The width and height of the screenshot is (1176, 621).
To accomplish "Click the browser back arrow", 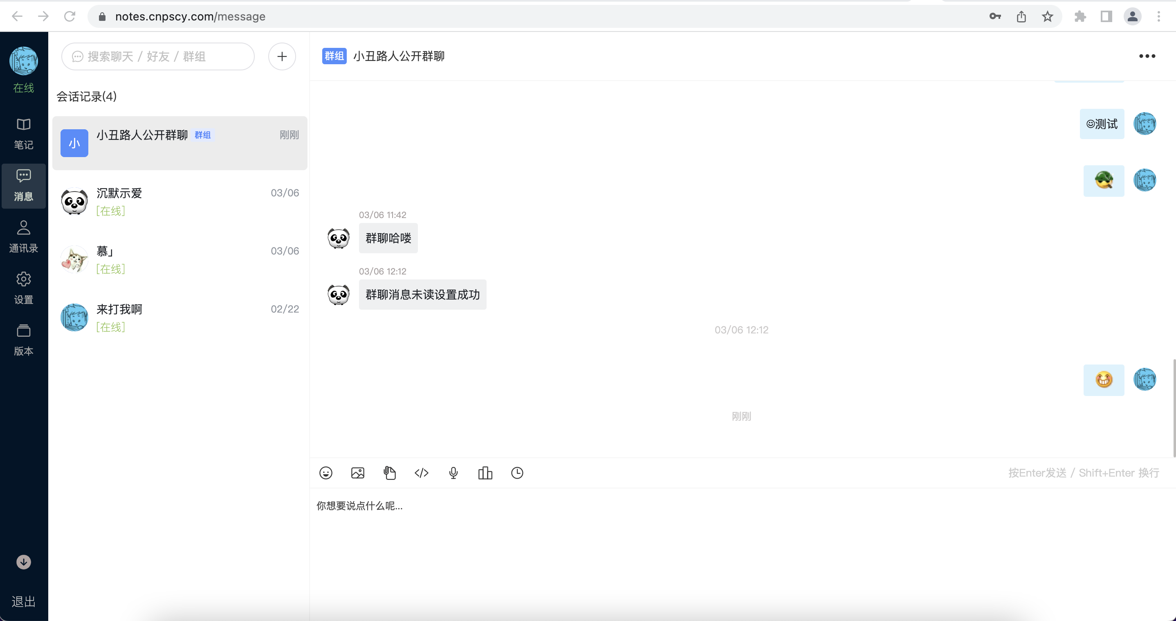I will coord(17,16).
